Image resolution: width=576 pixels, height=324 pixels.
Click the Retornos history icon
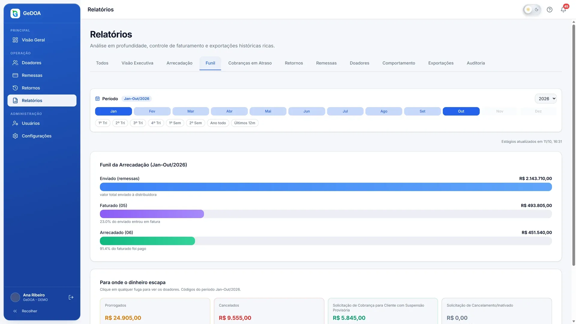tap(15, 88)
